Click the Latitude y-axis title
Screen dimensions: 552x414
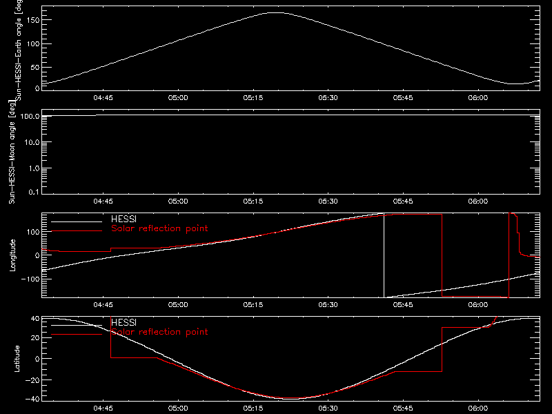point(17,359)
